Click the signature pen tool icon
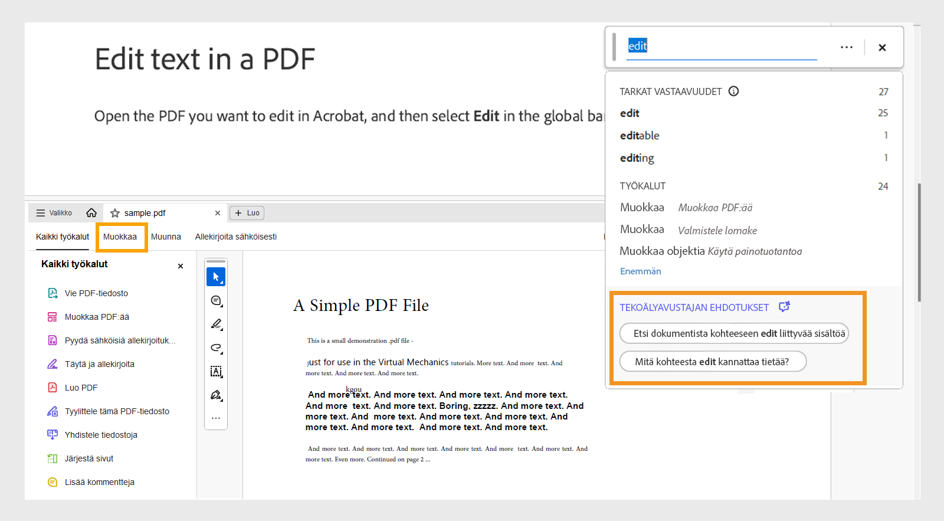Image resolution: width=944 pixels, height=521 pixels. pyautogui.click(x=216, y=395)
